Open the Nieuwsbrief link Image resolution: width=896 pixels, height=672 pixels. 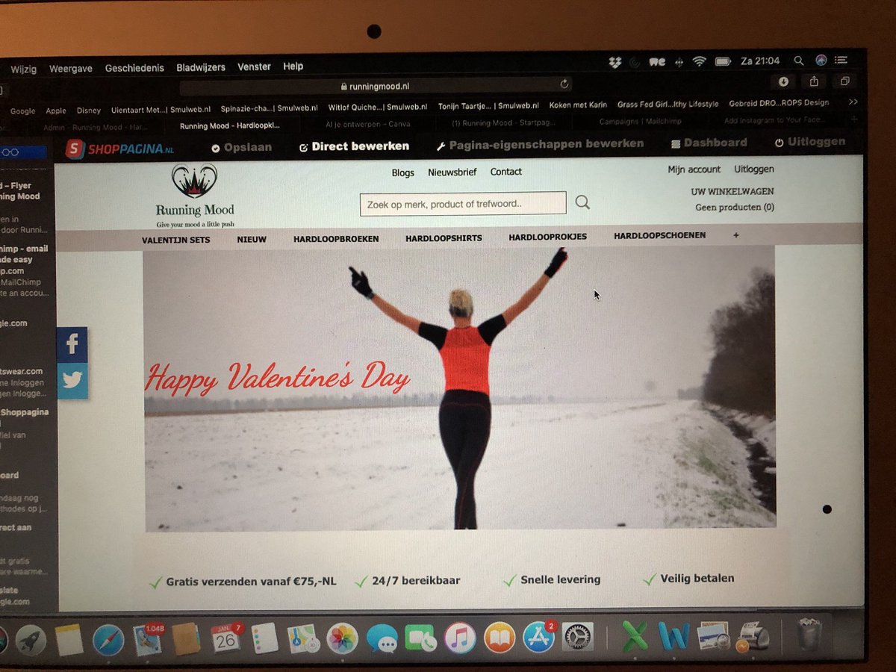pyautogui.click(x=452, y=172)
